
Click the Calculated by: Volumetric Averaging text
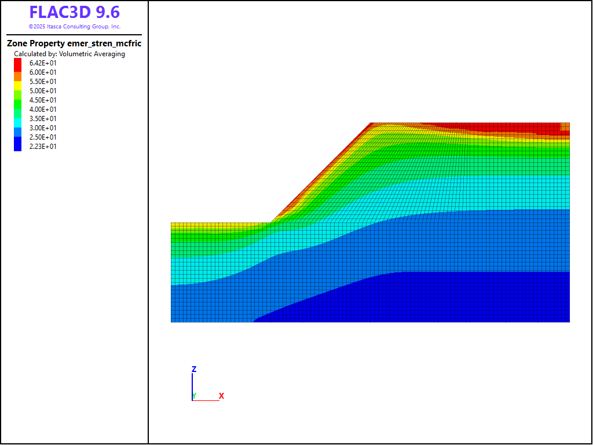69,54
